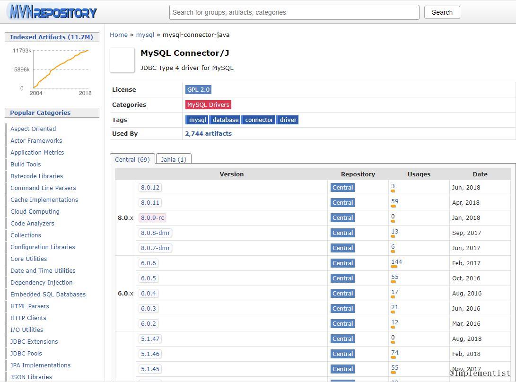Click Central repository badge for 6.0.6

pos(342,263)
